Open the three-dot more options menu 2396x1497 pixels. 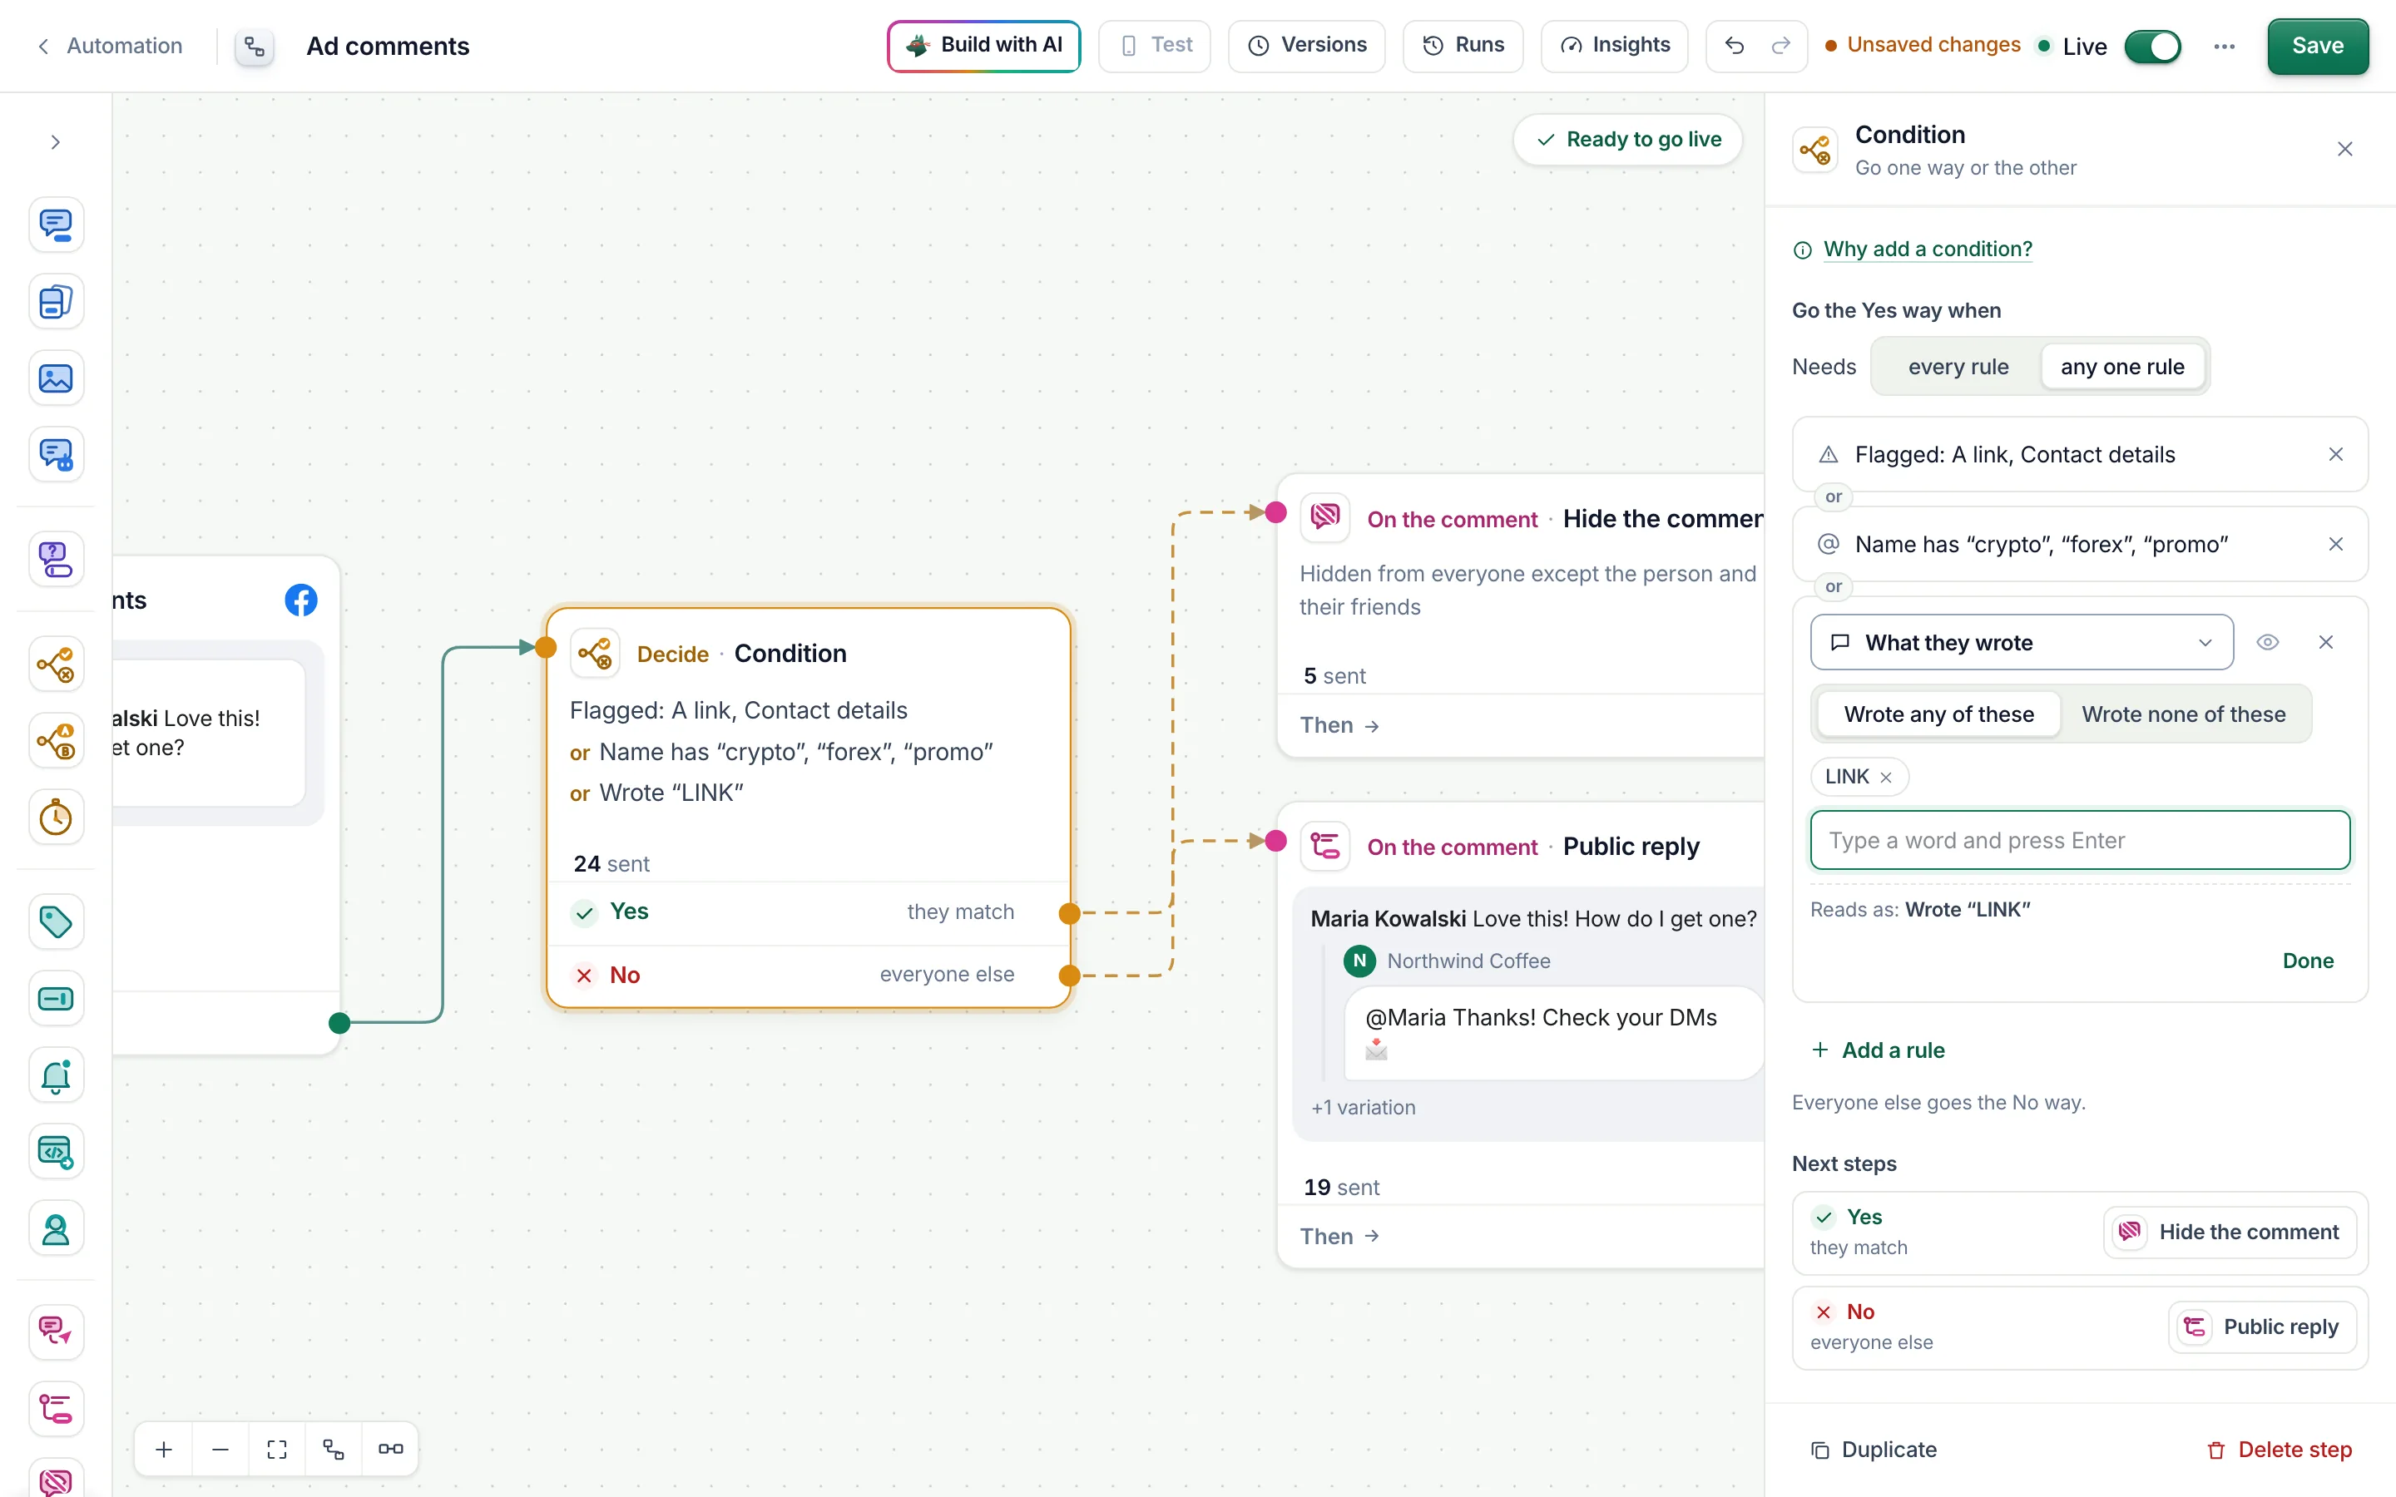point(2224,47)
